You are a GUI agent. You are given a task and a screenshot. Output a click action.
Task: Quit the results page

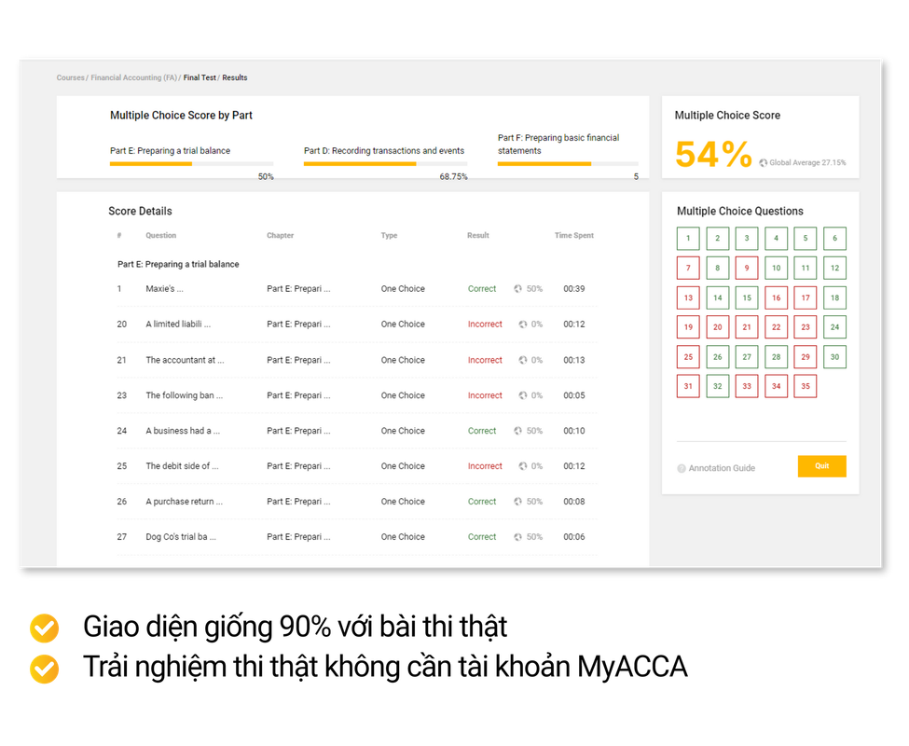click(822, 466)
